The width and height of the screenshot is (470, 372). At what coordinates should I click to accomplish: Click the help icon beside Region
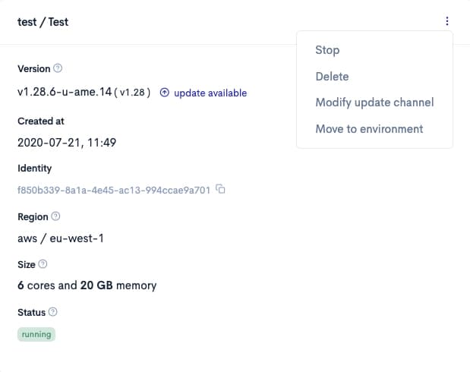(x=56, y=216)
